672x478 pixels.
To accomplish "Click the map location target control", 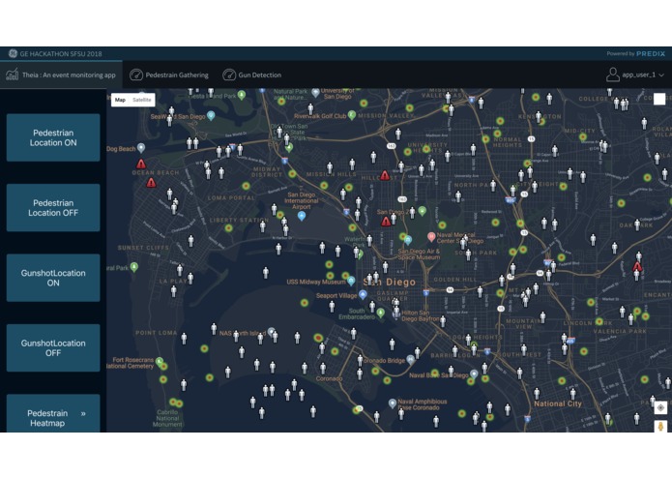I will 660,407.
